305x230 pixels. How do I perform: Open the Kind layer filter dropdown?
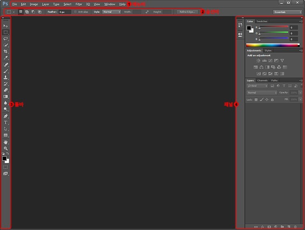coord(257,86)
